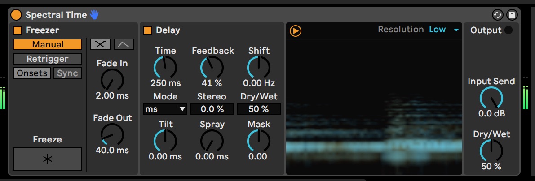Choose the Onsets retrigger option
This screenshot has height=181, width=535.
(x=32, y=73)
